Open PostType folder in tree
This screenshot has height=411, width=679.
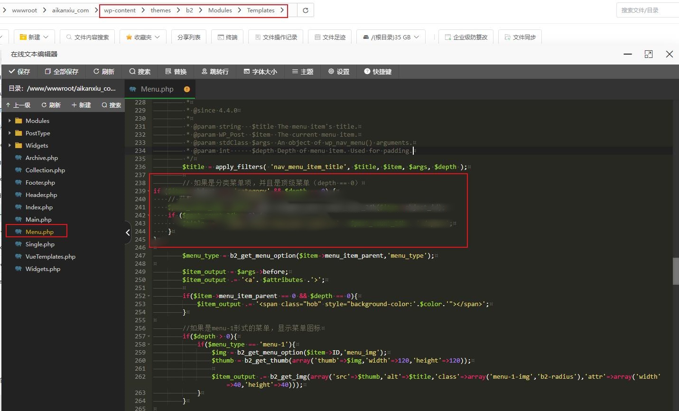37,133
